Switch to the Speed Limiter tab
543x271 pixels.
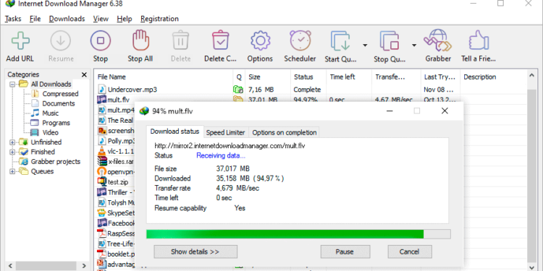tap(225, 132)
